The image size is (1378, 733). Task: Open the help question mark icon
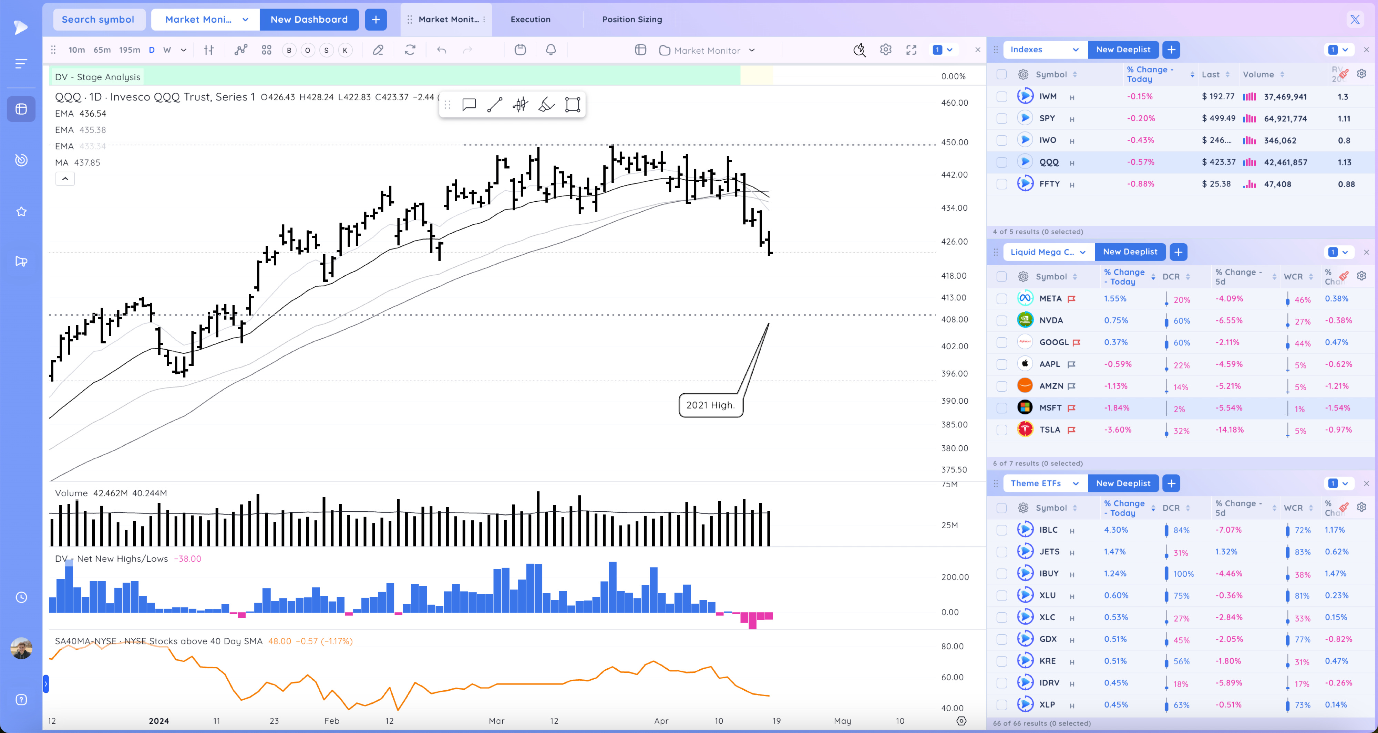(x=21, y=700)
